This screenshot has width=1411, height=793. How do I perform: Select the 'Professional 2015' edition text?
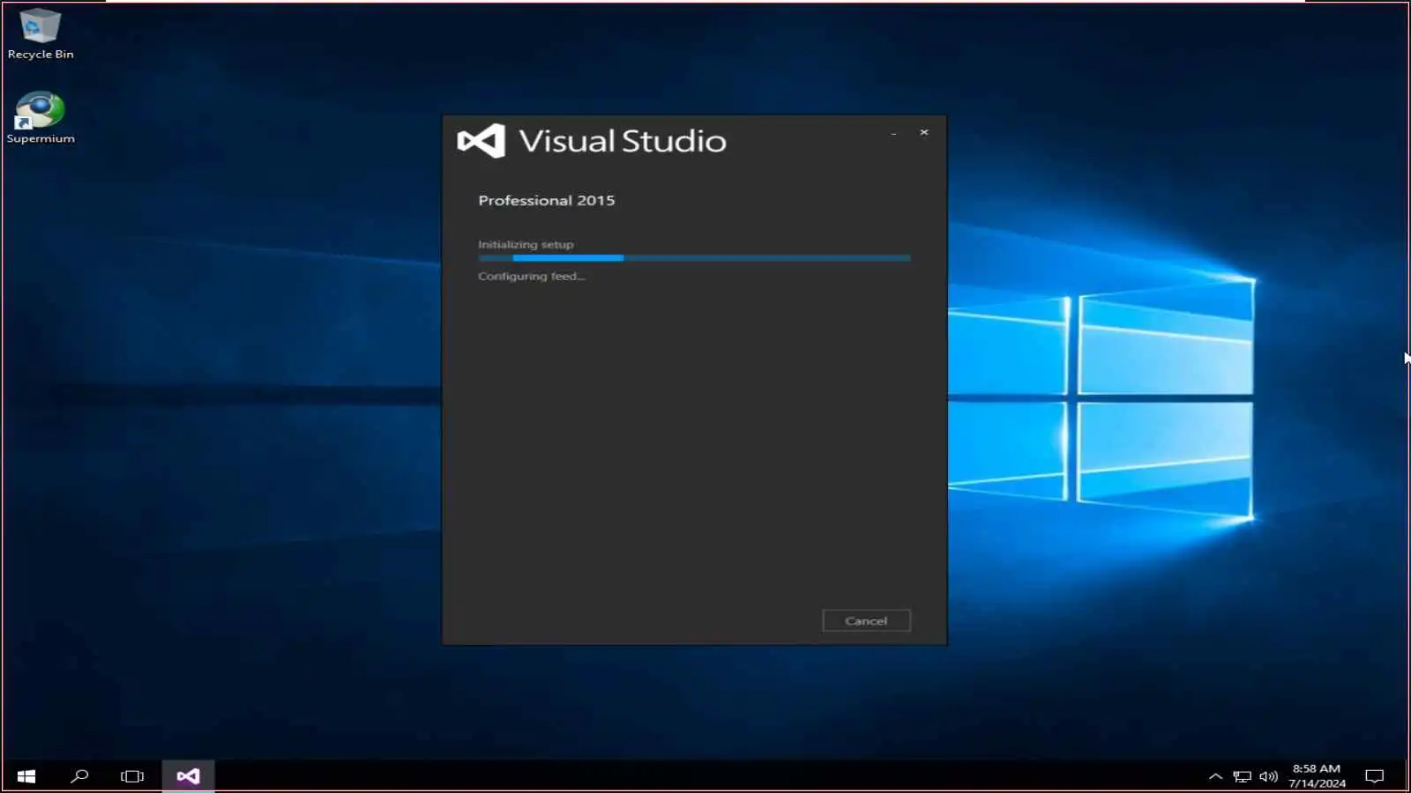pyautogui.click(x=547, y=200)
